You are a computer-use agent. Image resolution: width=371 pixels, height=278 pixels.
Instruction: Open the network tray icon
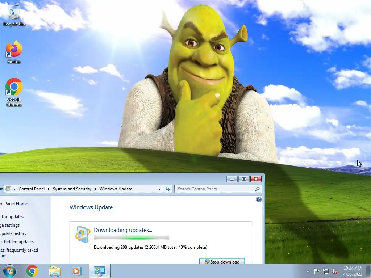pyautogui.click(x=326, y=271)
